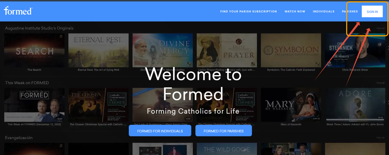The width and height of the screenshot is (389, 155).
Task: Choose Formed for Parishes
Action: click(x=224, y=131)
